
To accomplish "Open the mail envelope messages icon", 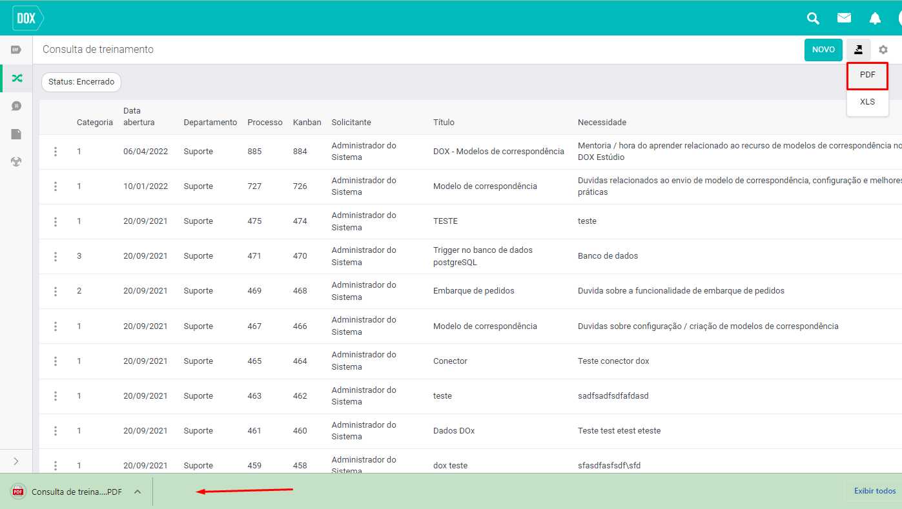I will [x=844, y=18].
